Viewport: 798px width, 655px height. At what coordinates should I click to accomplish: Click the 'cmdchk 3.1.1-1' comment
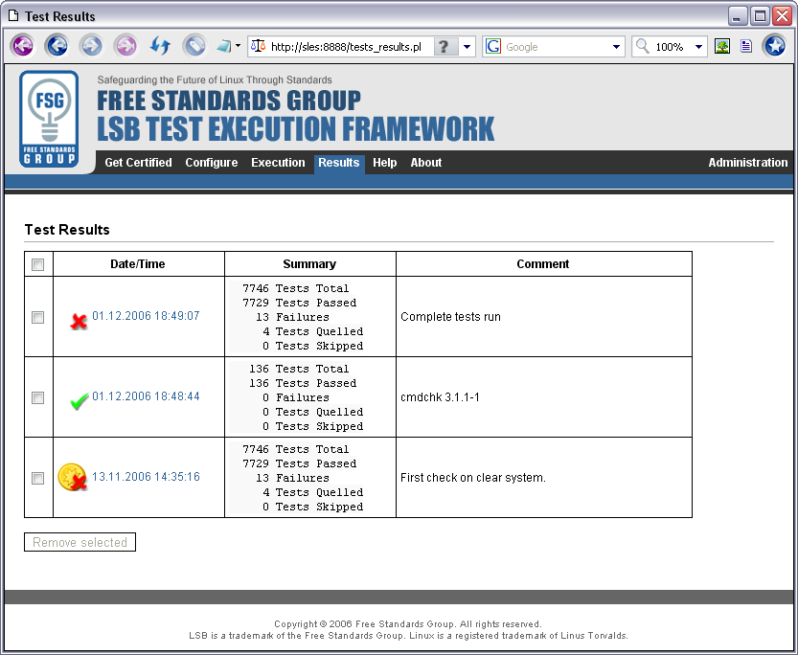[440, 397]
